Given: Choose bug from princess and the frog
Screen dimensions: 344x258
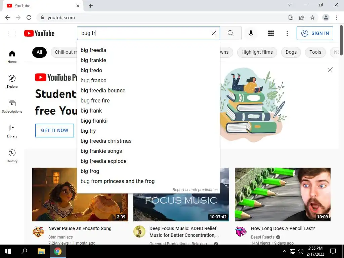Looking at the screenshot, I should coord(148,181).
